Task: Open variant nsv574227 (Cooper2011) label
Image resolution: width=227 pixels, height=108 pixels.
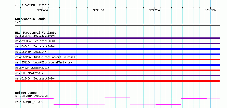Action: [32, 68]
